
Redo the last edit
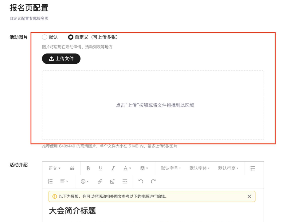153,181
